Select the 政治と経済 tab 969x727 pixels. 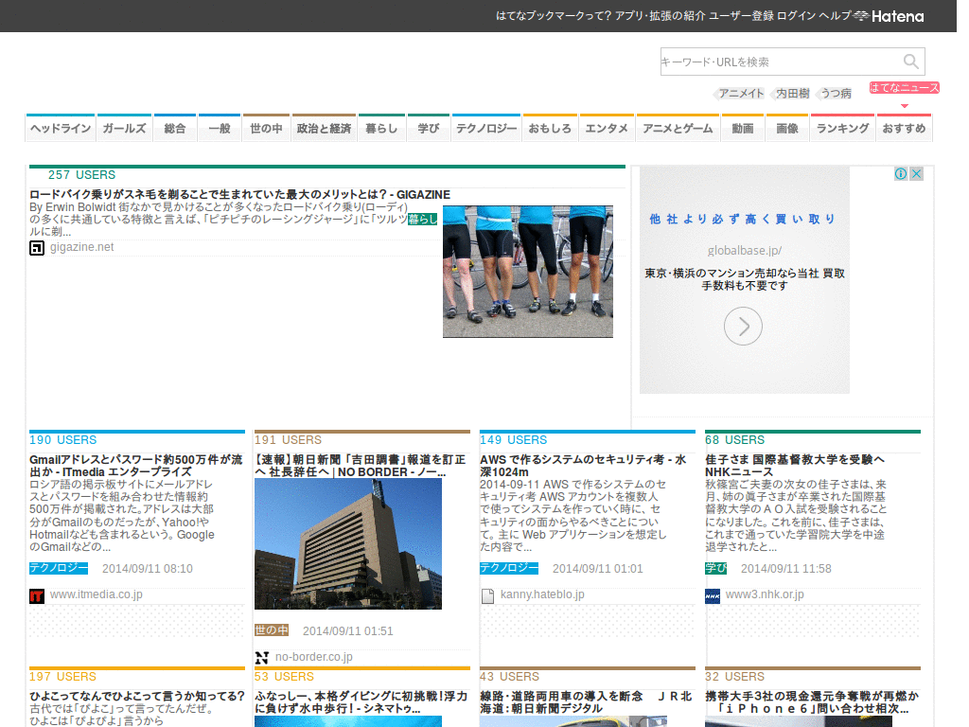click(x=324, y=128)
